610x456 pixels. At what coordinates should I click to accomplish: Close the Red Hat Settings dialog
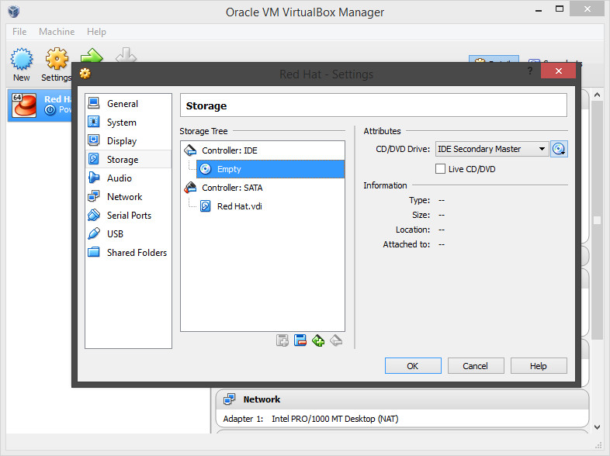click(558, 71)
